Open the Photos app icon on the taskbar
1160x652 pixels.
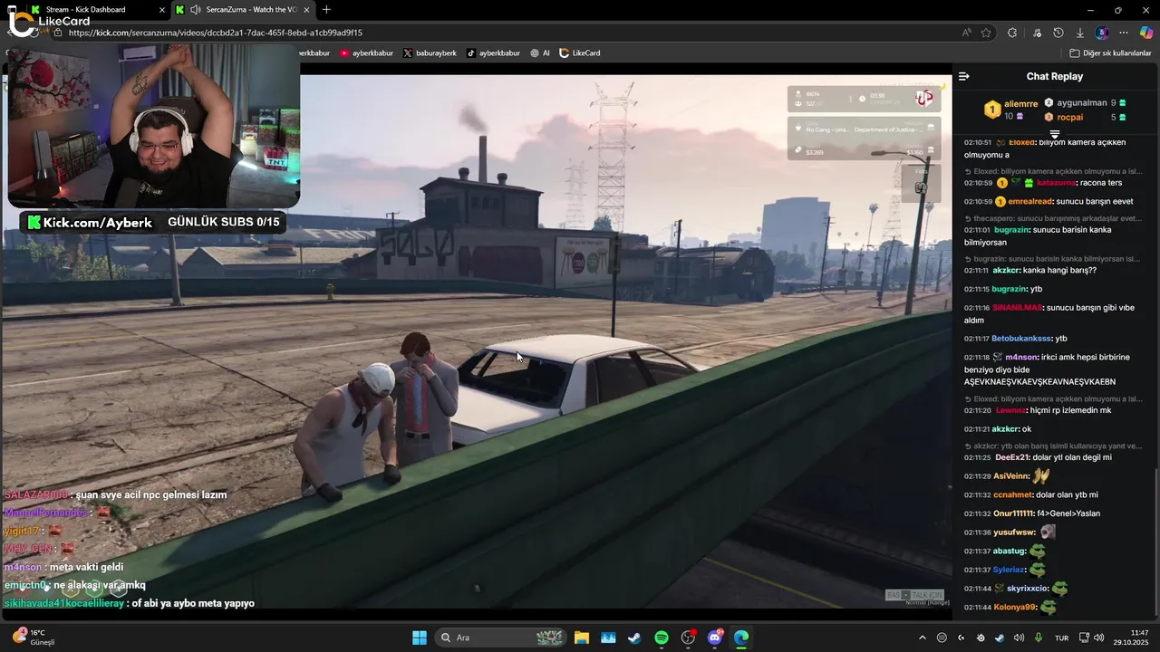point(608,638)
